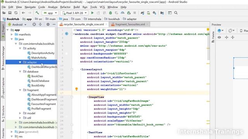This screenshot has width=248, height=139.
Task: Open the folder icon in toolbar
Action: [4, 13]
